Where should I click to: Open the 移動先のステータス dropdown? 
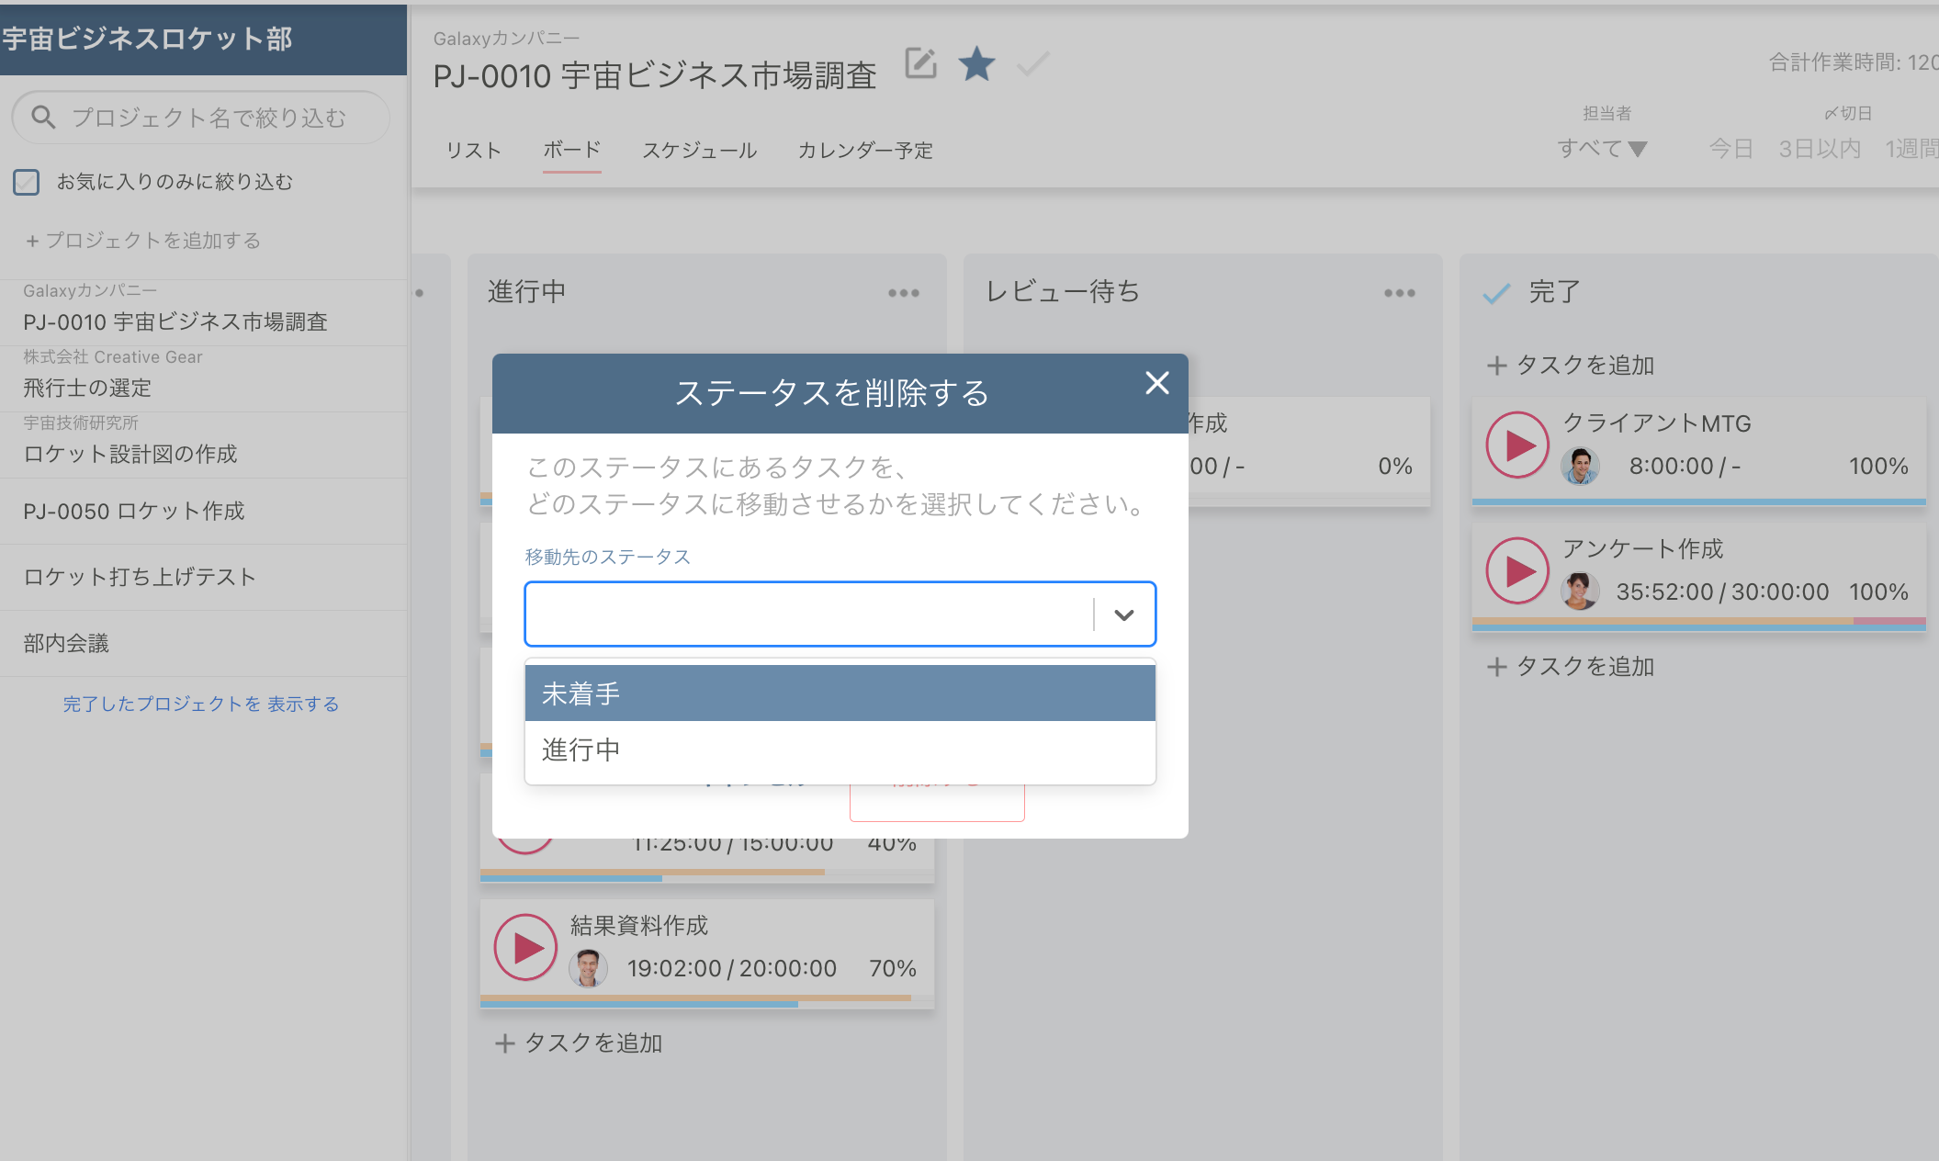(x=1123, y=614)
